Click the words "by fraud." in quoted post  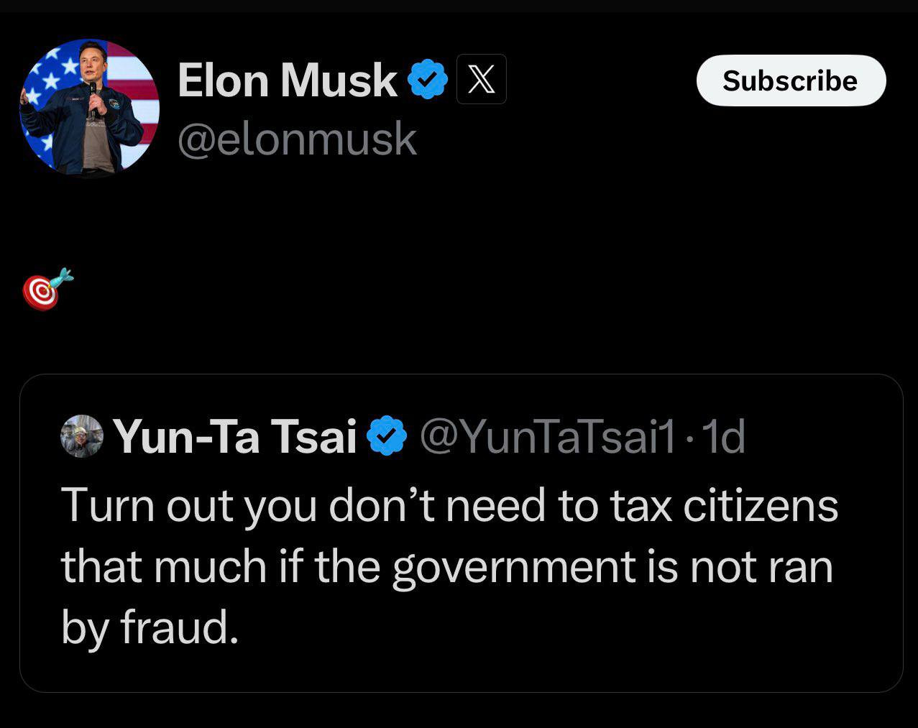[x=149, y=627]
